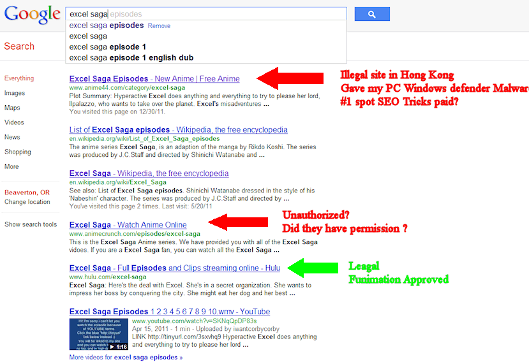
Task: Click the List_of_Excel_Saga_episodes URL text
Action: (x=144, y=138)
